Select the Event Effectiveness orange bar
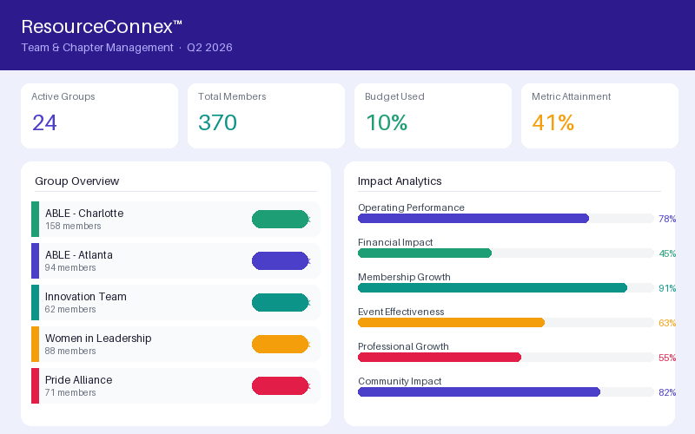The height and width of the screenshot is (434, 695). point(451,322)
